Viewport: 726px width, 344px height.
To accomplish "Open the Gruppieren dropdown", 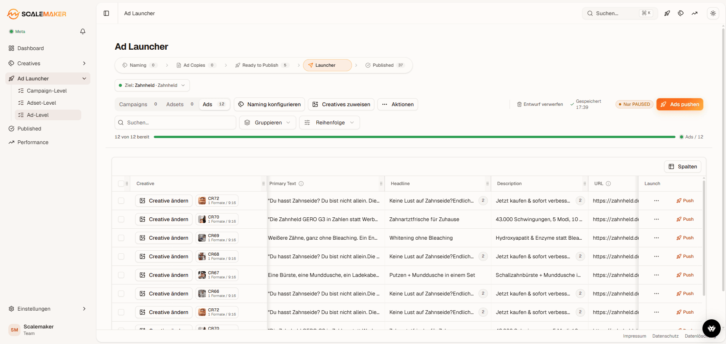I will 267,123.
